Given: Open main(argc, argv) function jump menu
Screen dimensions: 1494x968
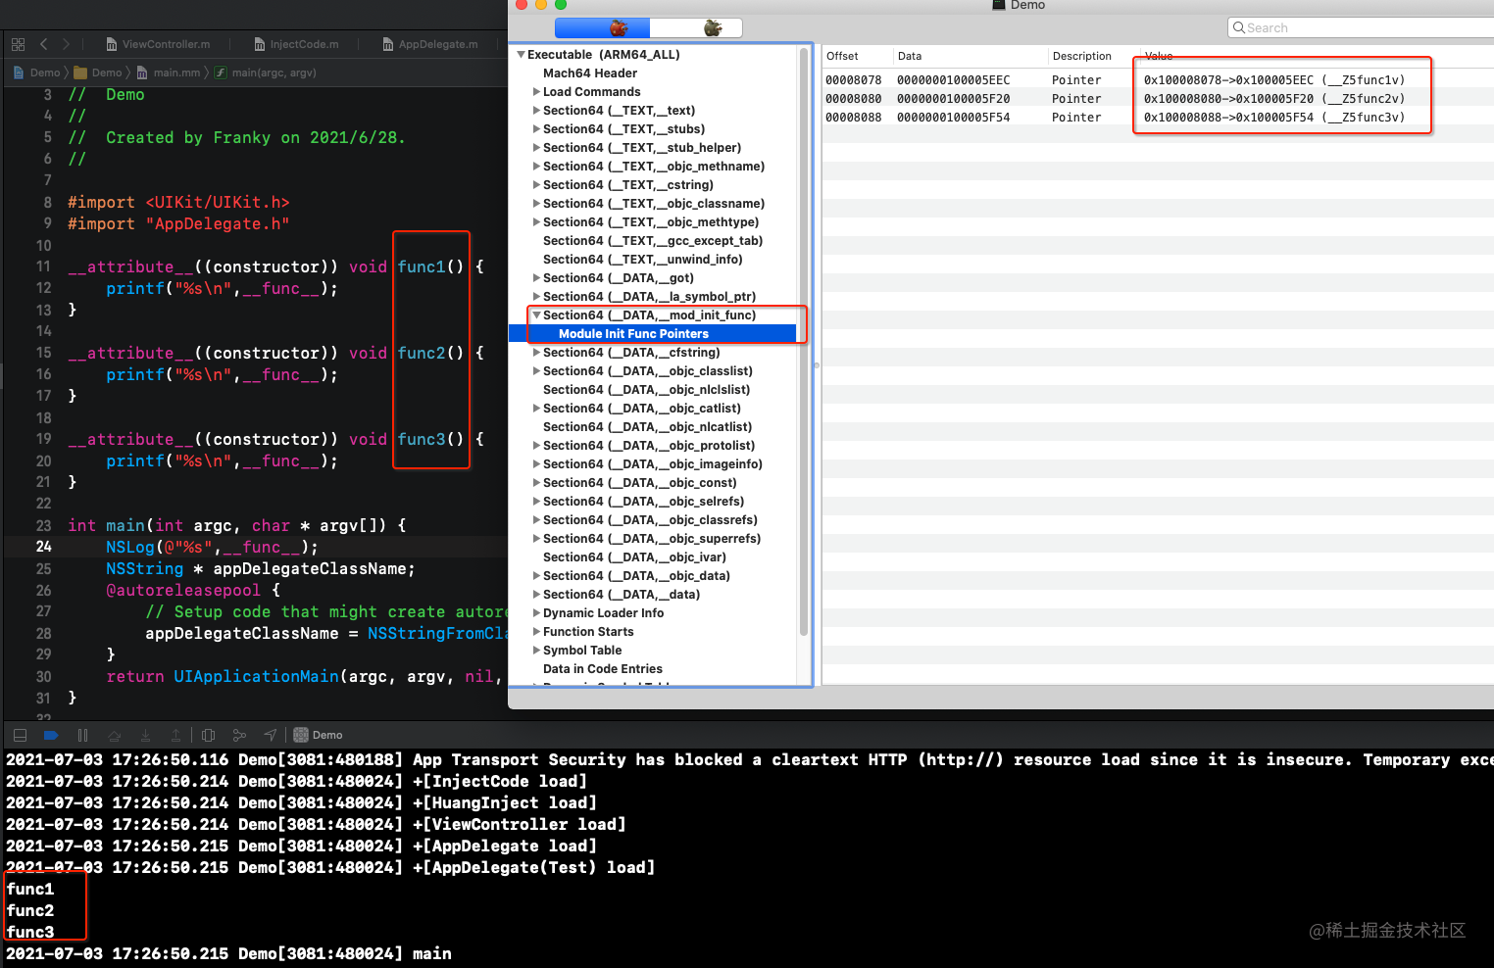Looking at the screenshot, I should pyautogui.click(x=266, y=73).
